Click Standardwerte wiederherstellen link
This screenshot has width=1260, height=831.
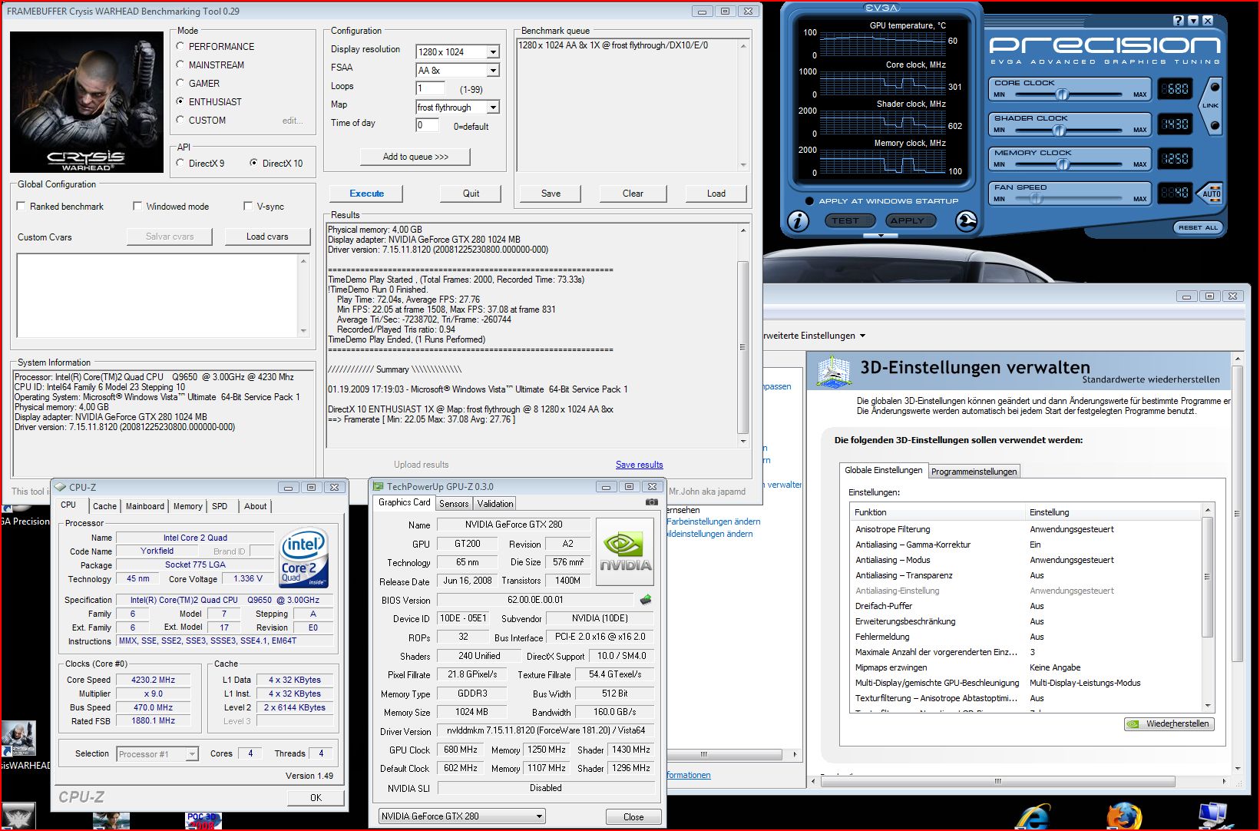pyautogui.click(x=1151, y=379)
